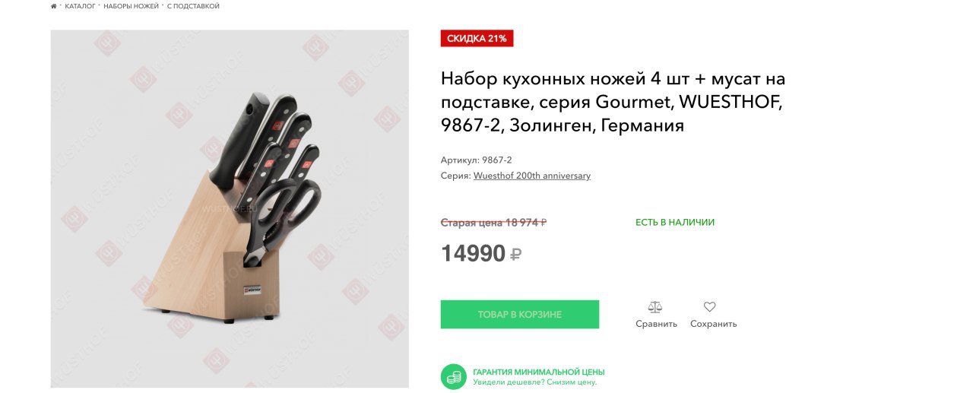Click the crossed-out old price 18 974
973x393 pixels.
494,223
